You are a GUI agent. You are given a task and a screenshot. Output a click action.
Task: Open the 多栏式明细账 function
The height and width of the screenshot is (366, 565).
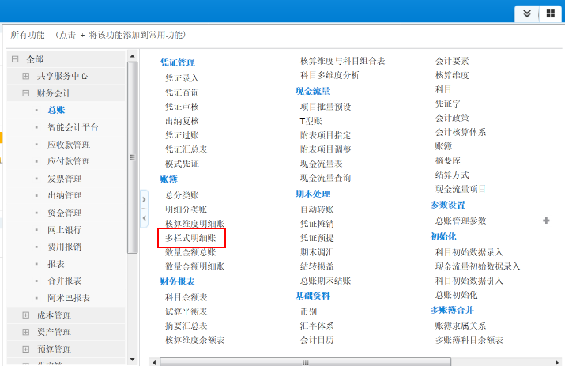191,237
